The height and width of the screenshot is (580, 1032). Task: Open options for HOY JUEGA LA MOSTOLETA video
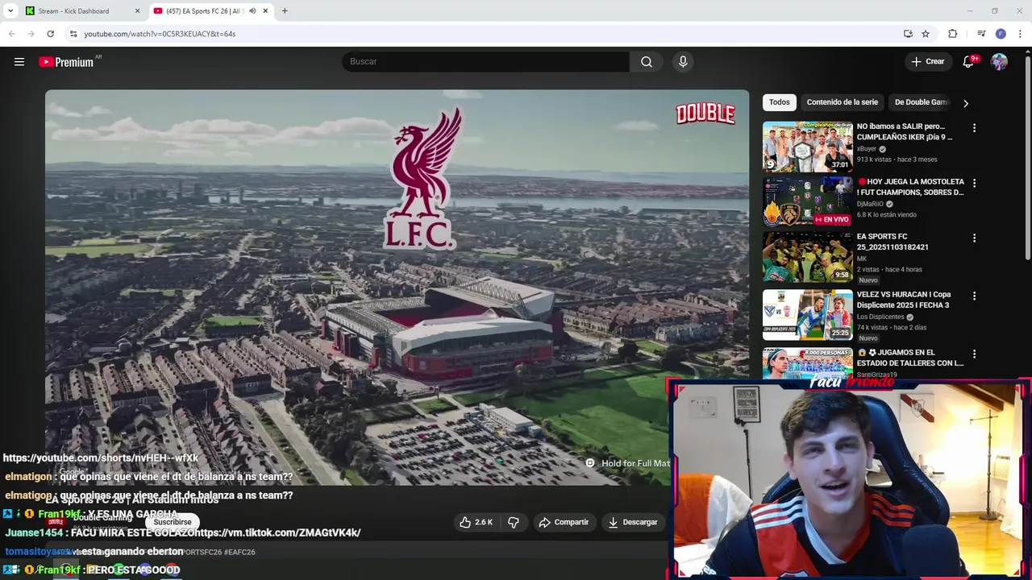click(x=974, y=184)
